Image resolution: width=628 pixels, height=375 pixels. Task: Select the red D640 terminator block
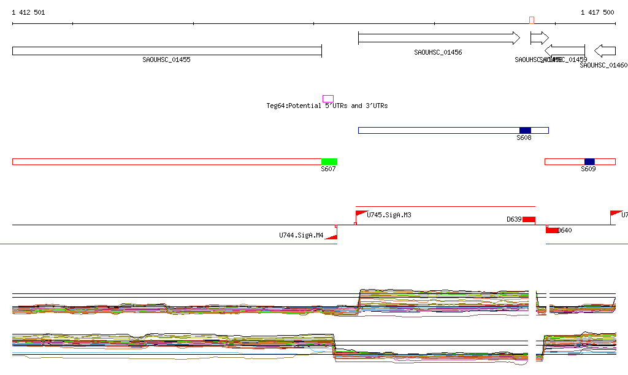click(552, 230)
